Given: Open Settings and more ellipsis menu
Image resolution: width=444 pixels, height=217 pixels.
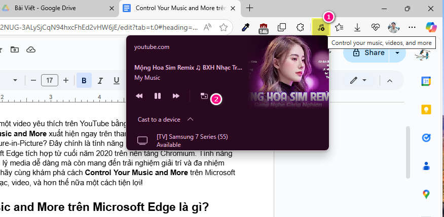Looking at the screenshot, I should point(412,27).
